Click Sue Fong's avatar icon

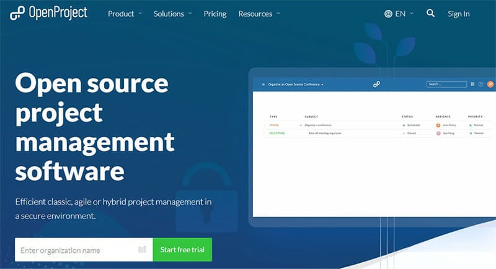tap(438, 134)
